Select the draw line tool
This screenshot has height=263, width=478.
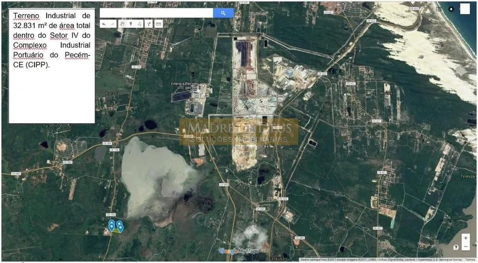[139, 24]
